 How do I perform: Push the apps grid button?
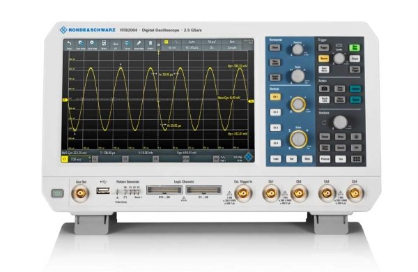pyautogui.click(x=356, y=159)
